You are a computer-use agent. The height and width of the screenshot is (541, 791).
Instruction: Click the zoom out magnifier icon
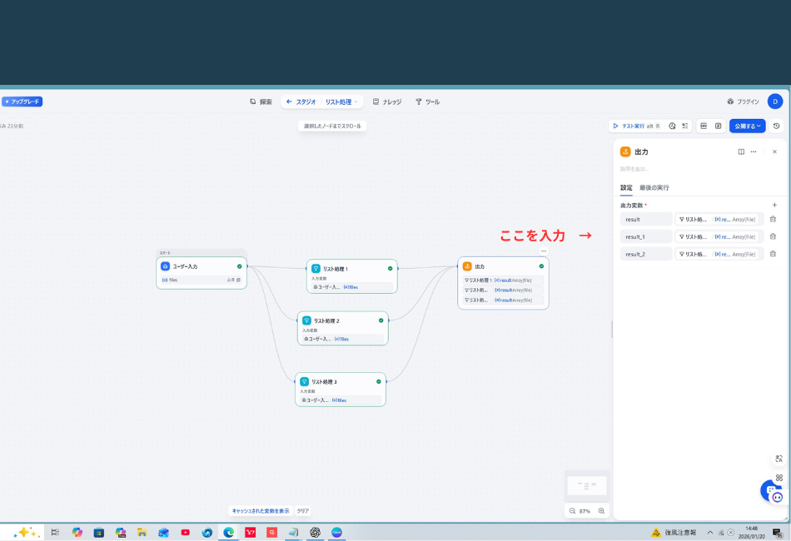click(x=572, y=511)
